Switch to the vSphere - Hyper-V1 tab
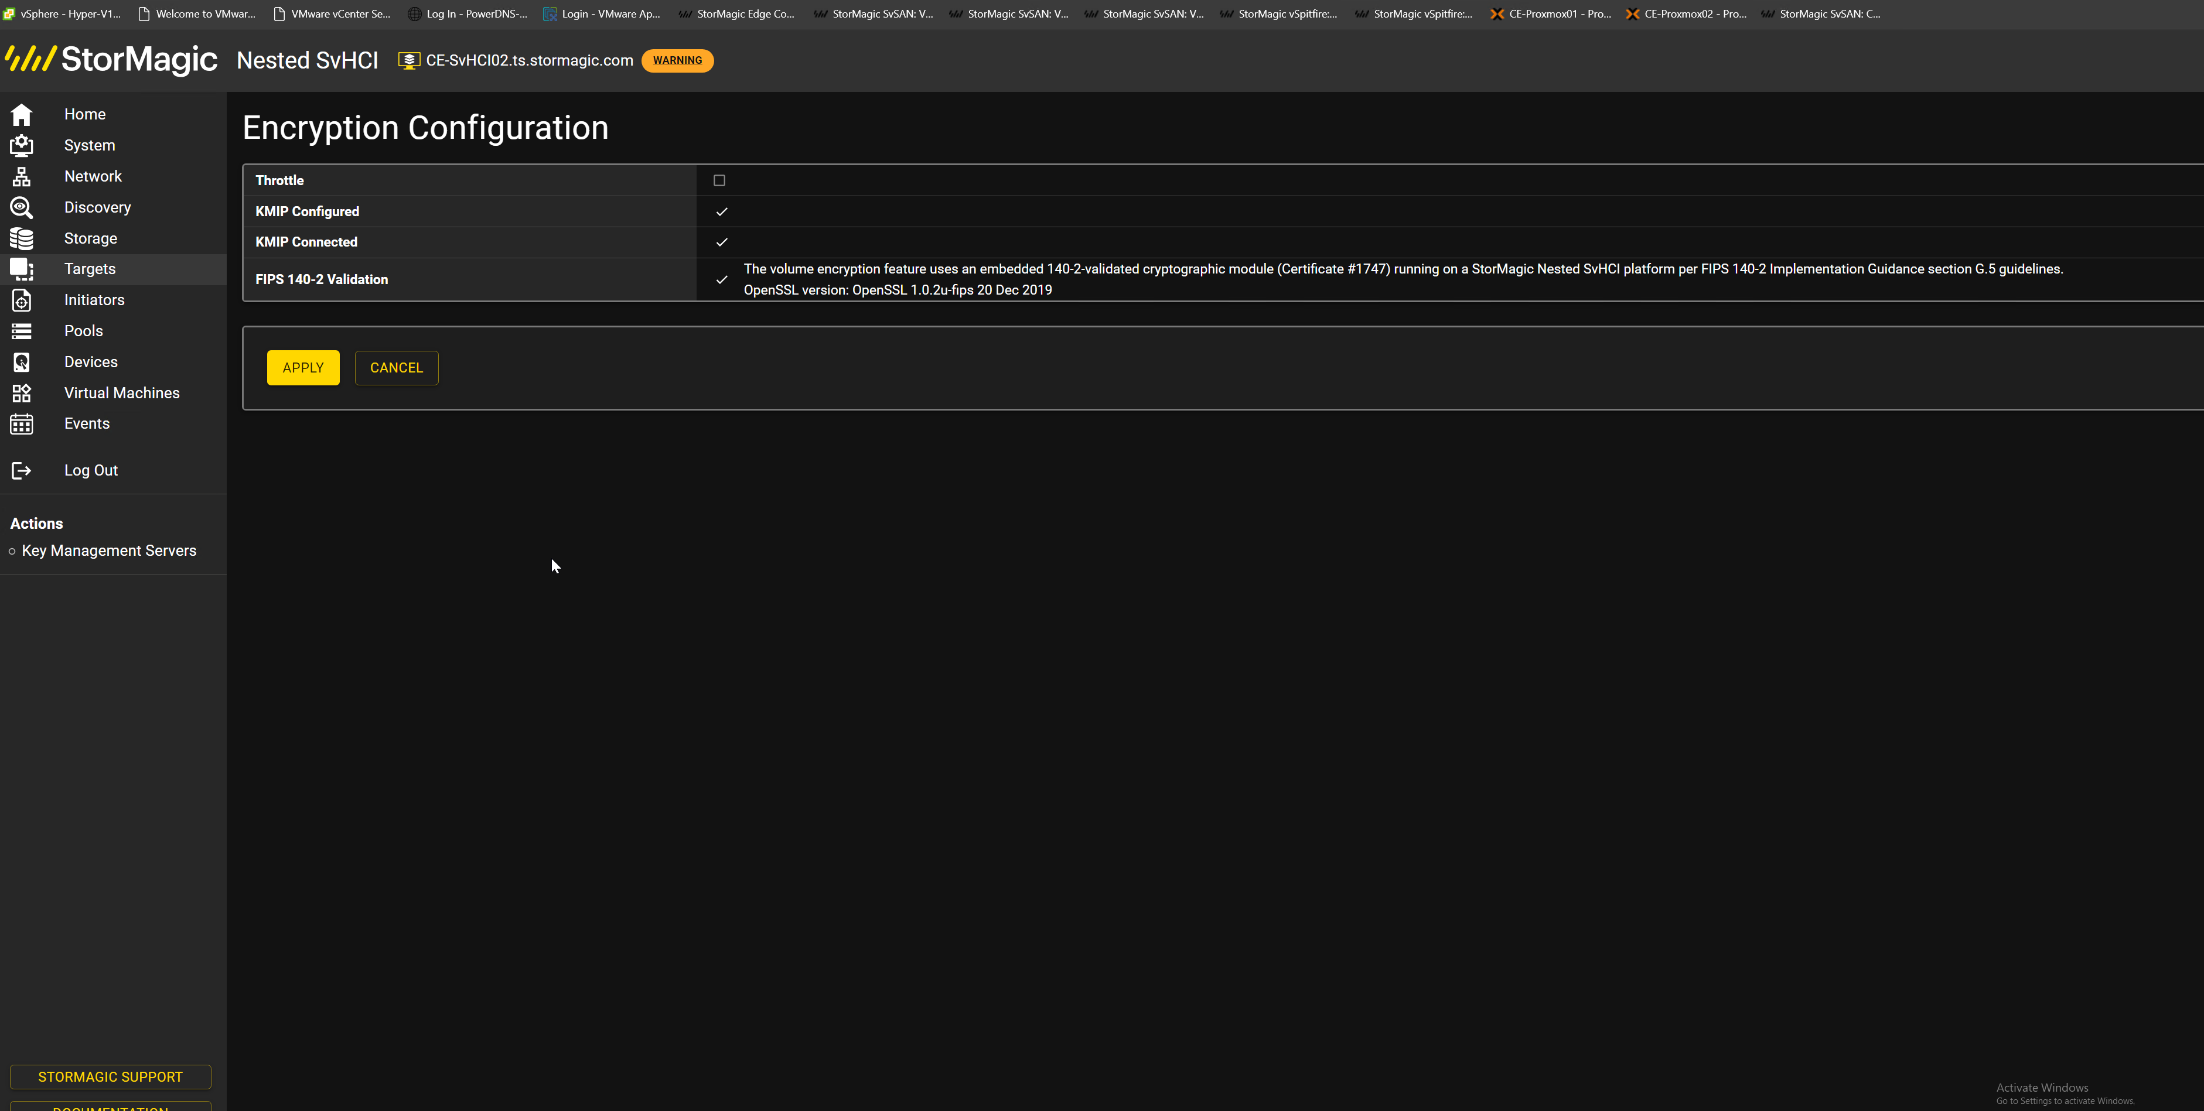The height and width of the screenshot is (1111, 2204). (x=63, y=13)
